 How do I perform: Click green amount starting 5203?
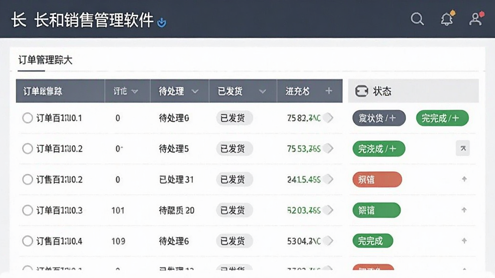[304, 210]
